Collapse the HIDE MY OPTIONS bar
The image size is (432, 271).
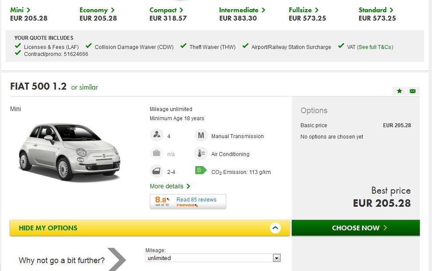tap(149, 228)
